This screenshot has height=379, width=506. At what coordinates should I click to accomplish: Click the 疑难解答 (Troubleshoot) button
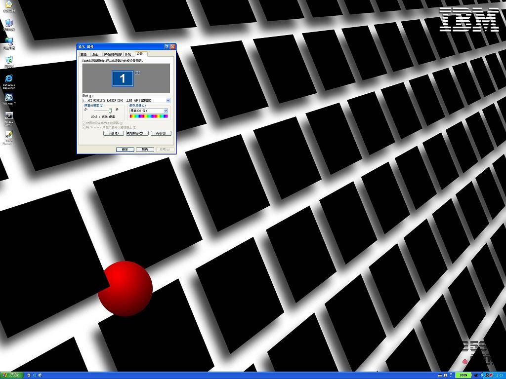tap(137, 133)
